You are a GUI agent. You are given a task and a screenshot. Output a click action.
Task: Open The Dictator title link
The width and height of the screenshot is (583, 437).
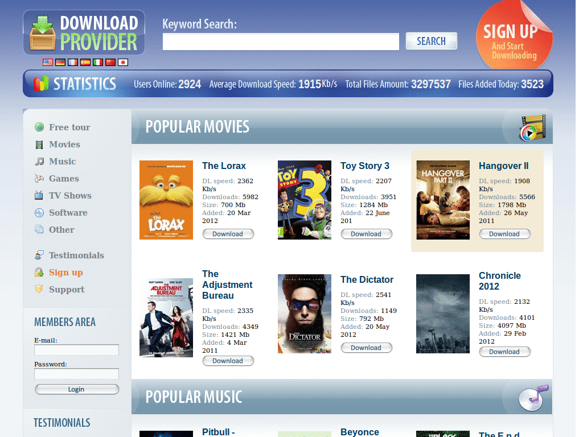pyautogui.click(x=367, y=279)
